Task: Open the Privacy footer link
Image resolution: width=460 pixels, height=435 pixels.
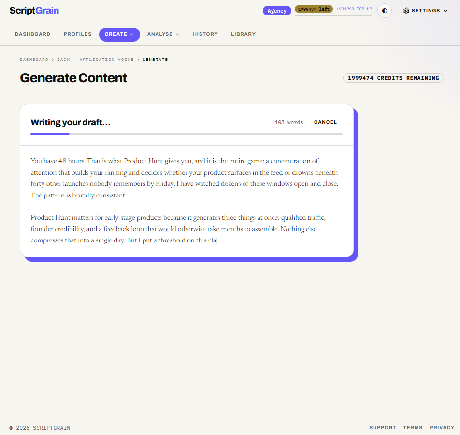Action: pos(442,427)
